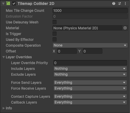The width and height of the screenshot is (130, 113).
Task: Enable the Used By Effector checkbox
Action: [x=55, y=40]
